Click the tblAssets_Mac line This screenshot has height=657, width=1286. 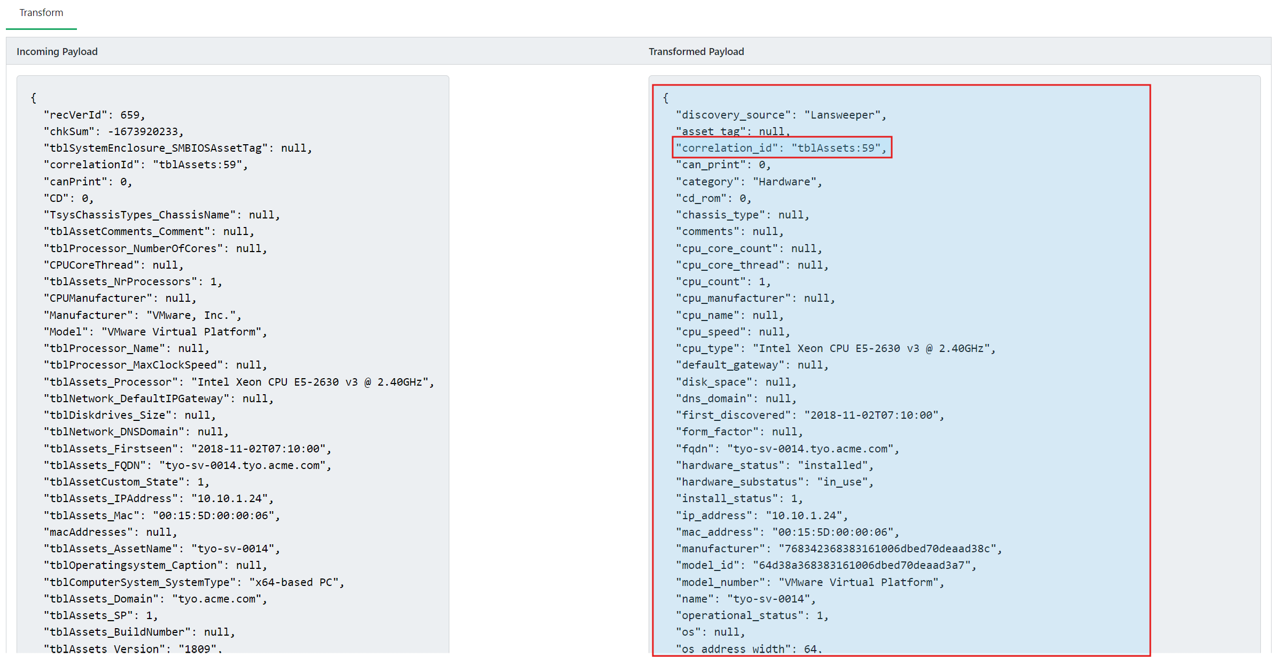[162, 515]
